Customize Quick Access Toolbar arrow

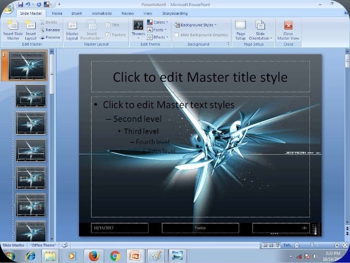click(59, 4)
